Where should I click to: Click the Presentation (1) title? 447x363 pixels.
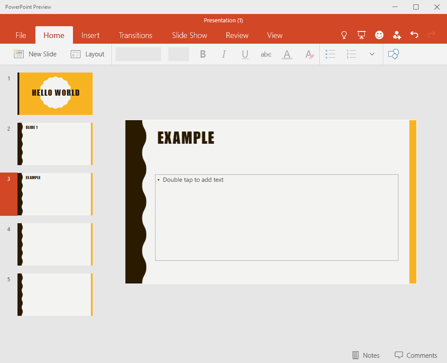(223, 20)
